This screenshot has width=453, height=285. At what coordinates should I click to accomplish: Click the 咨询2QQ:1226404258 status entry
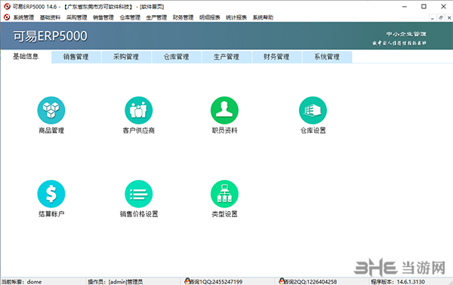(x=308, y=281)
